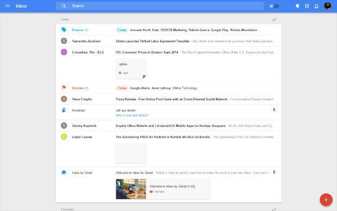Expand the Updates bundle

tap(168, 88)
